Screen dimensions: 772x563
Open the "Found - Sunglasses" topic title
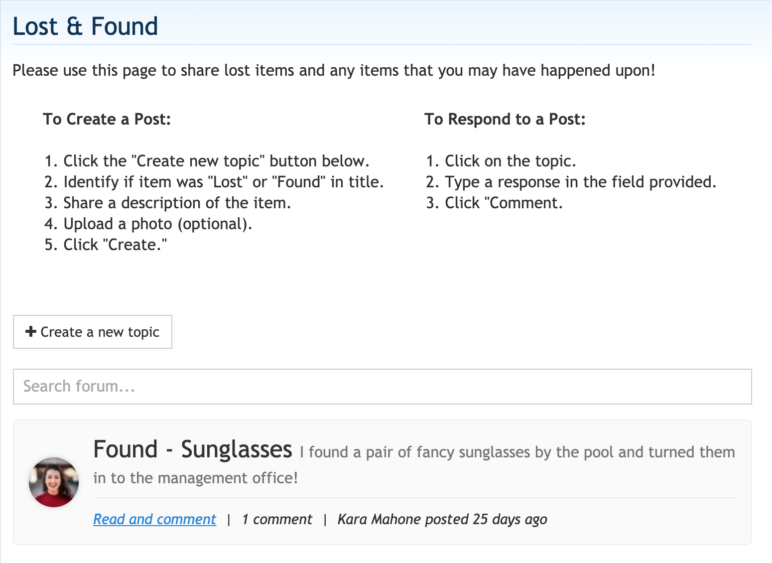click(192, 449)
